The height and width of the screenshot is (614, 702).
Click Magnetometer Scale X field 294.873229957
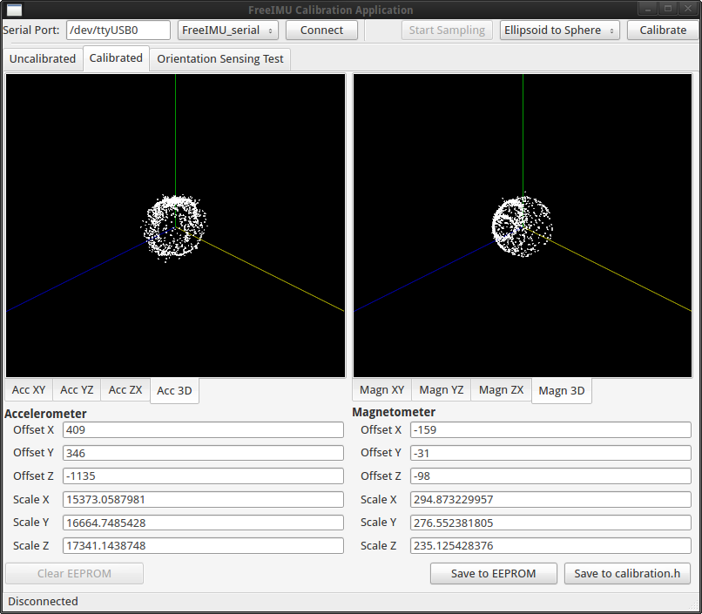550,499
